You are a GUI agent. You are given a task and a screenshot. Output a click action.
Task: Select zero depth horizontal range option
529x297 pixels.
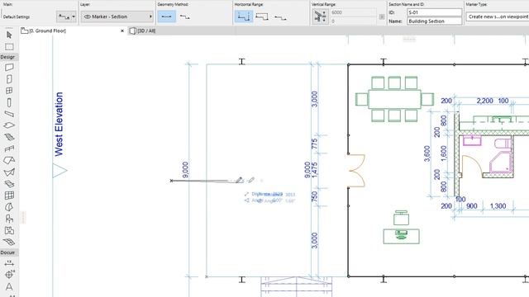point(280,16)
